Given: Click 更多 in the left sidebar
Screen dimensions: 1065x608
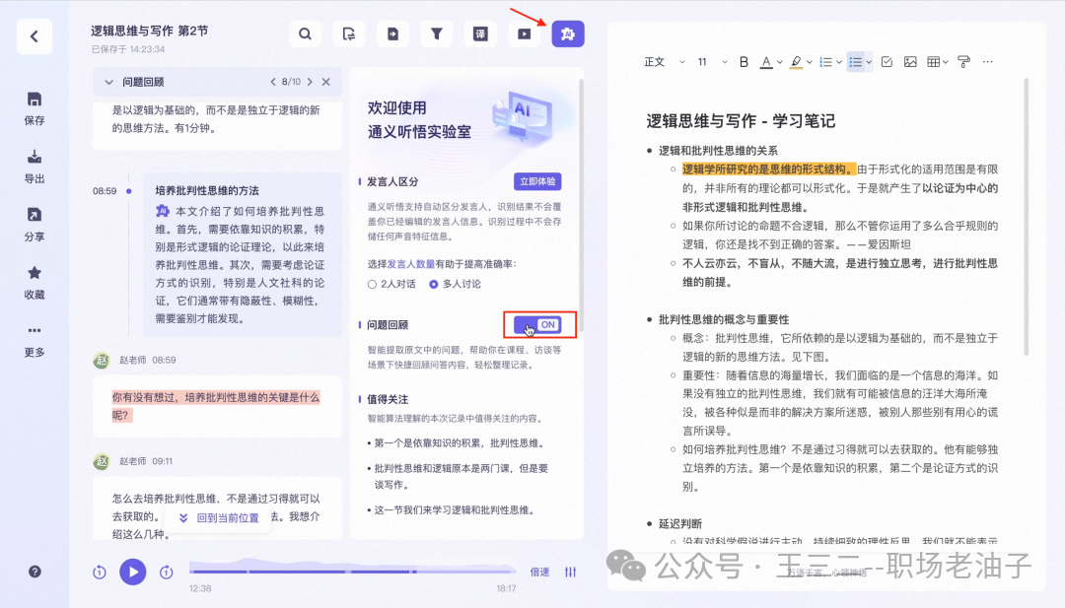Looking at the screenshot, I should tap(34, 342).
